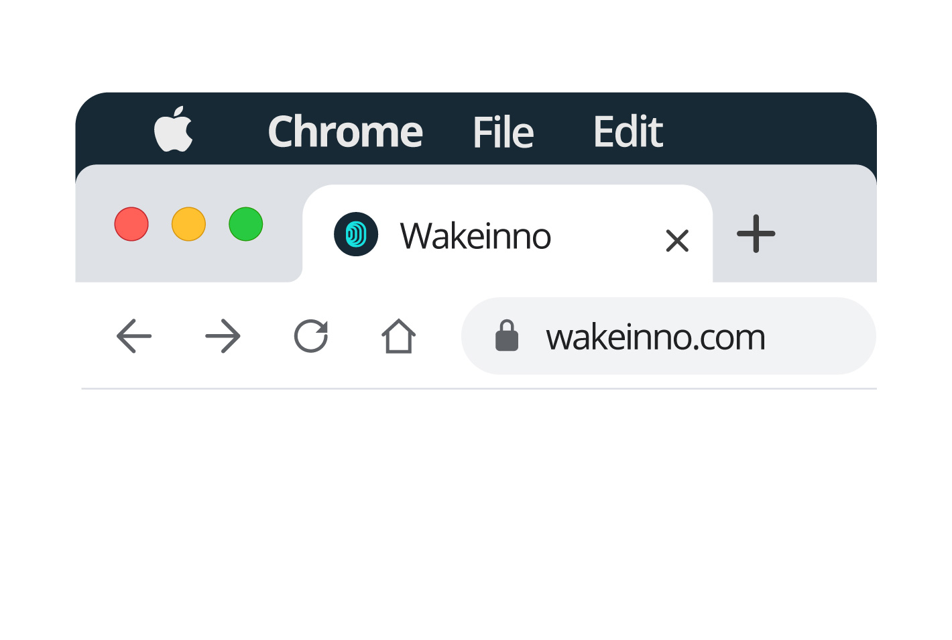The width and height of the screenshot is (952, 640).
Task: Click the yellow minimize window button
Action: (x=188, y=224)
